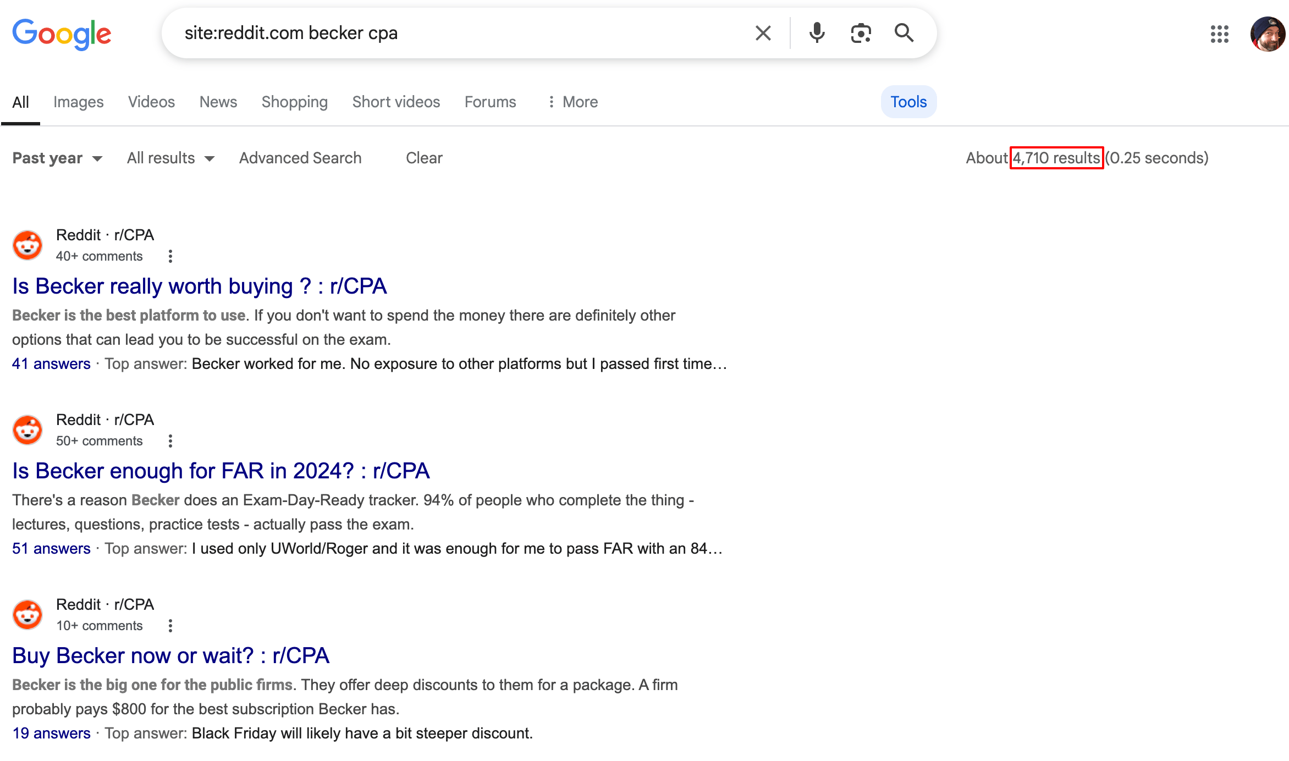
Task: Click Reddit favicon of 'Buy Becker now or wait' result
Action: pos(27,615)
